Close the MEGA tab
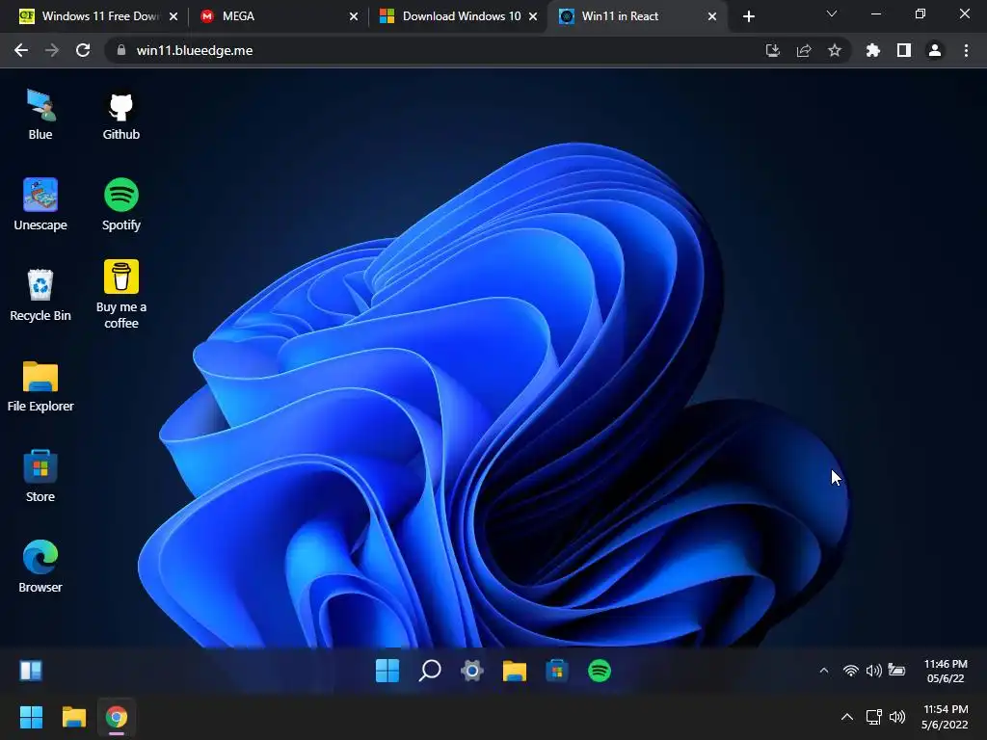 354,16
